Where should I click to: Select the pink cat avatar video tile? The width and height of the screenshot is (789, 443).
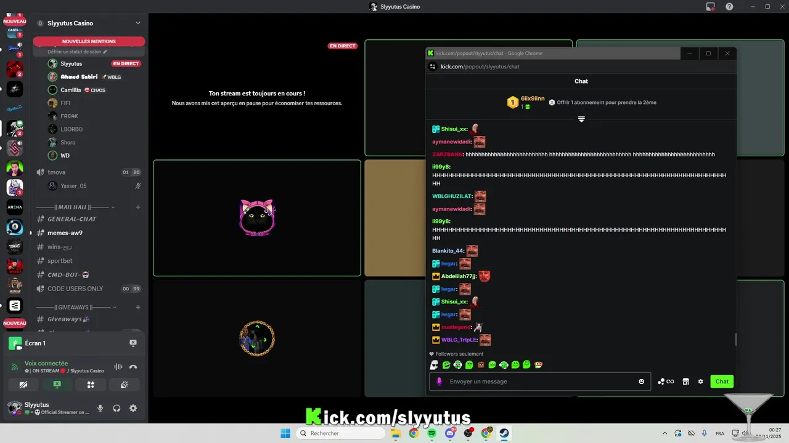click(x=257, y=218)
